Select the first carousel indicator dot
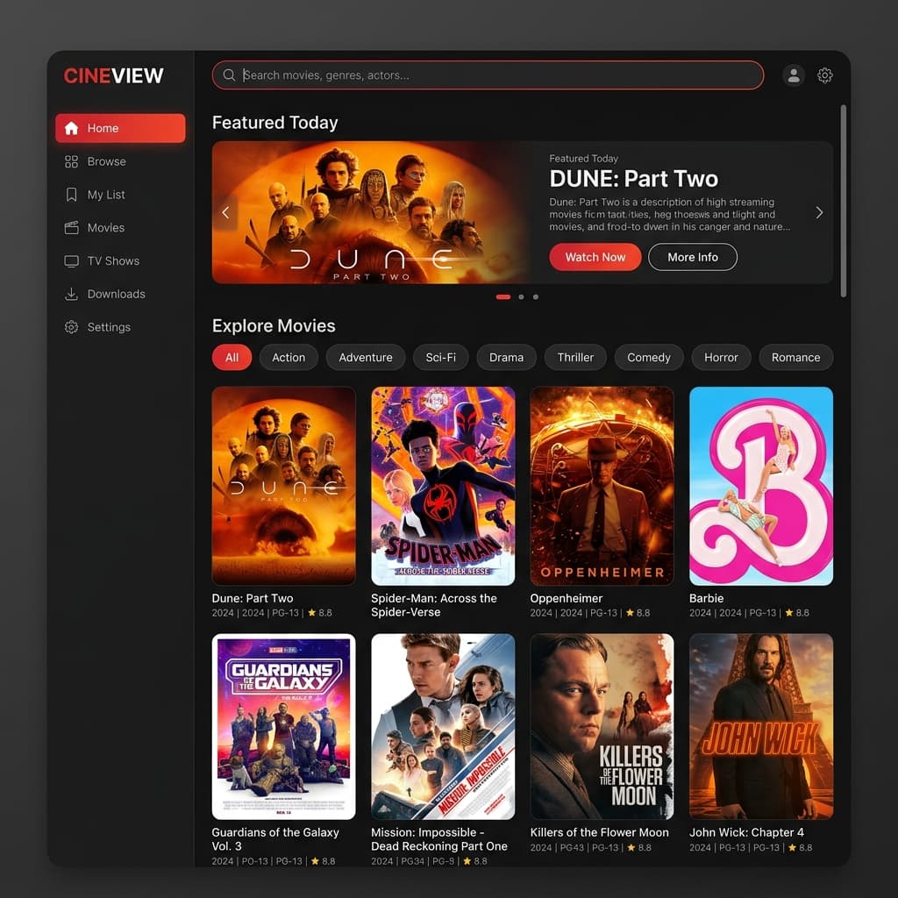The width and height of the screenshot is (898, 898). click(502, 296)
